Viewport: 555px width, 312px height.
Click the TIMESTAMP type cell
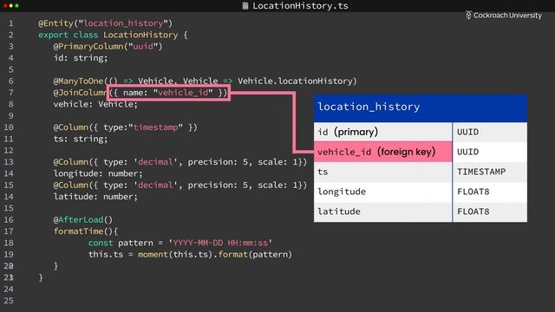(x=490, y=172)
